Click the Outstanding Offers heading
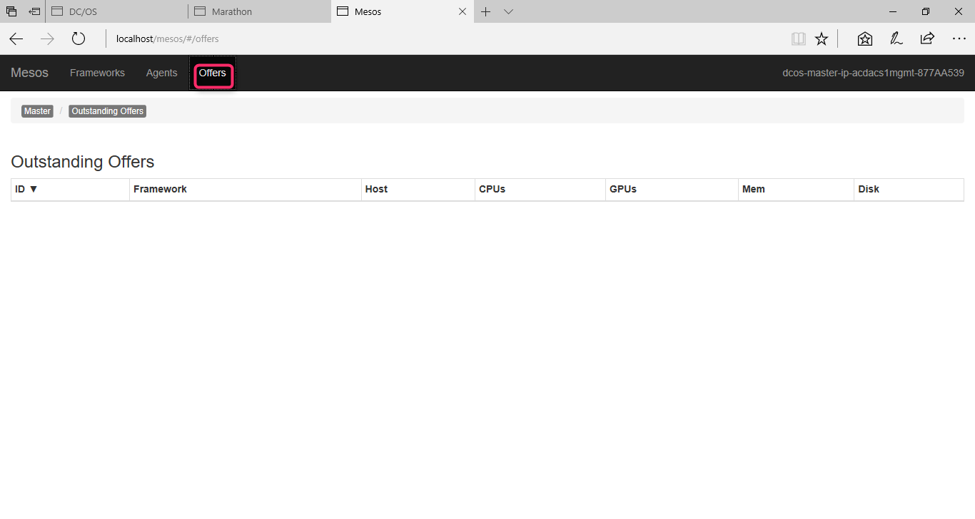 [x=83, y=162]
